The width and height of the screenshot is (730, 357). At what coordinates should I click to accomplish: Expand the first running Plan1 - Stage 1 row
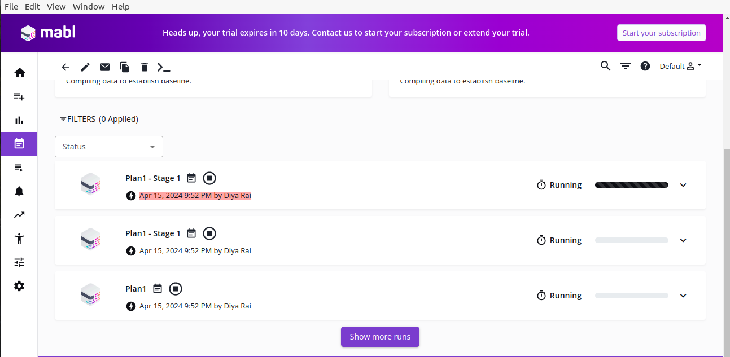[x=683, y=185]
